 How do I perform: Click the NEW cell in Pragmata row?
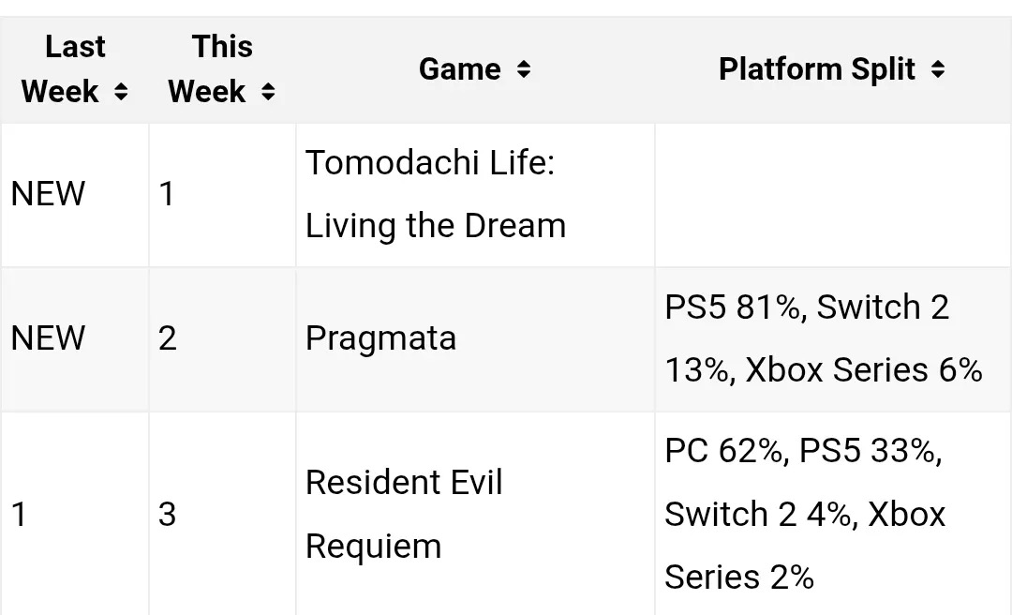coord(48,338)
